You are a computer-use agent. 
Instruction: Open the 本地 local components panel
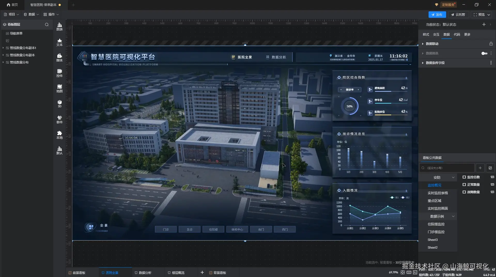59,135
